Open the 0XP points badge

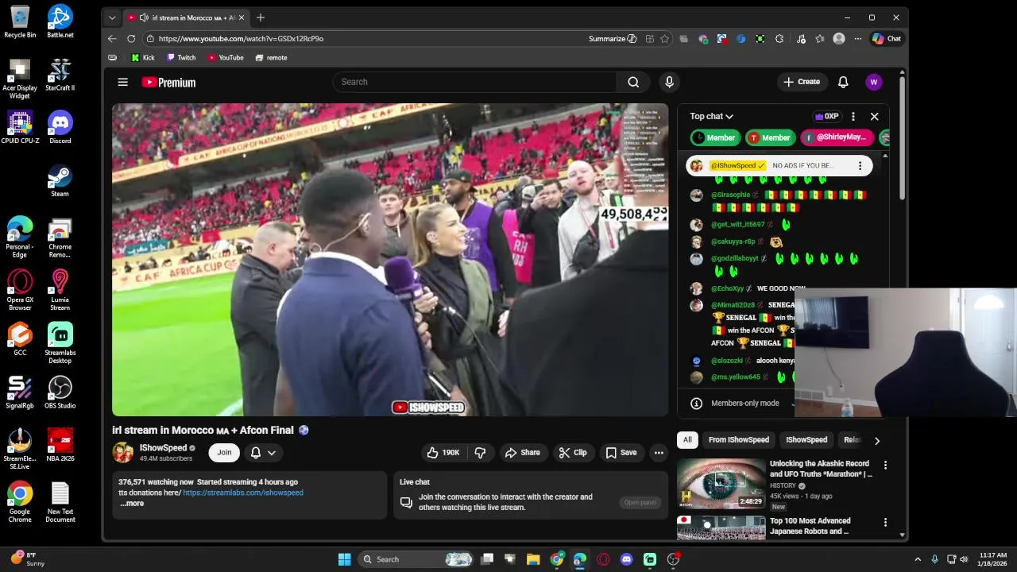[827, 116]
